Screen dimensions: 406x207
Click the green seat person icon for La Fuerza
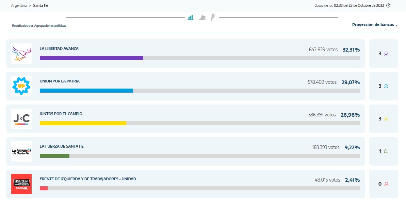(386, 151)
